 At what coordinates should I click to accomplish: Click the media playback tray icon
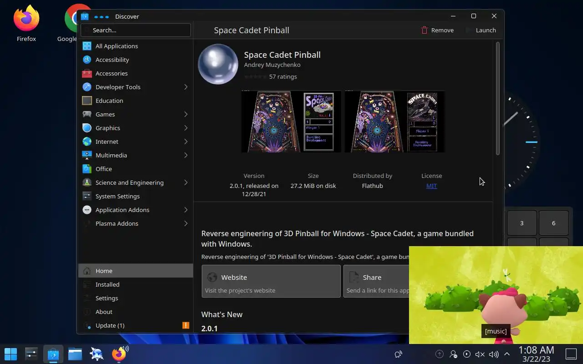[466, 354]
